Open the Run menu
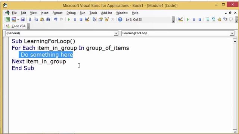This screenshot has height=134, width=239. pos(83,13)
